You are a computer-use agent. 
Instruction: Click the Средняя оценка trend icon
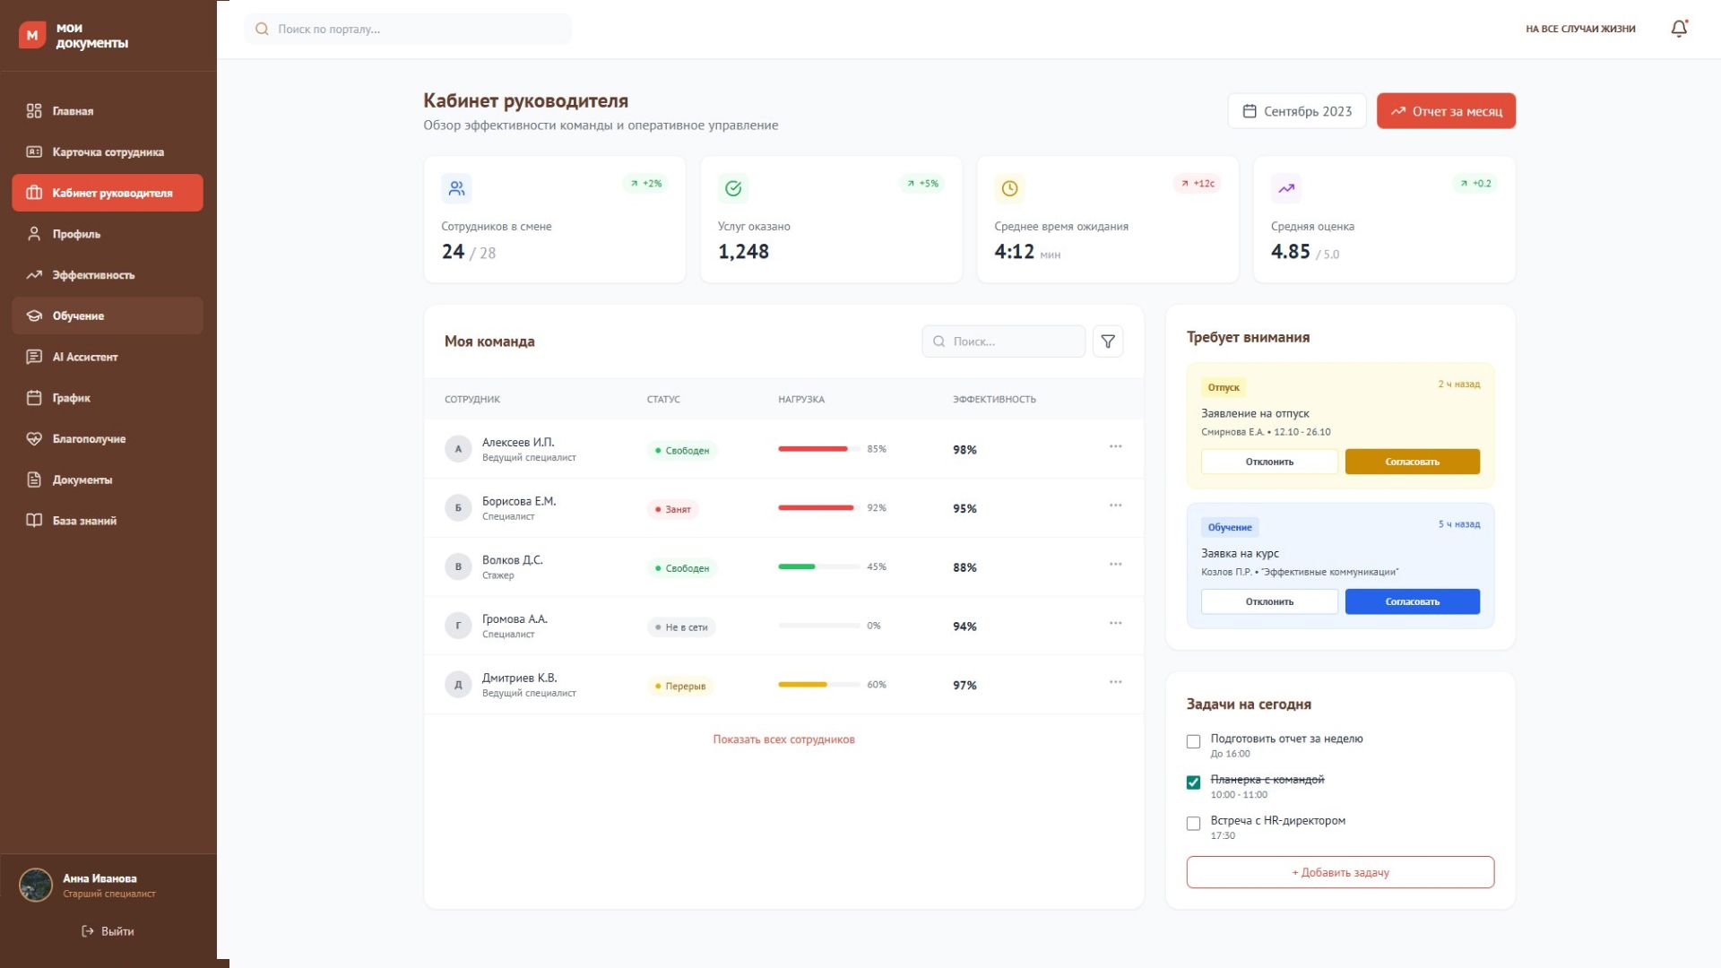(1286, 188)
